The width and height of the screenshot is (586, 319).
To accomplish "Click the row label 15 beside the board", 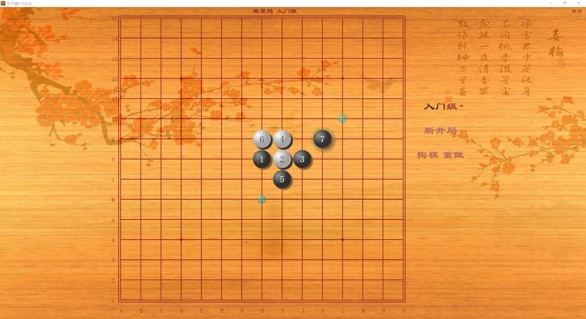I will pyautogui.click(x=115, y=18).
